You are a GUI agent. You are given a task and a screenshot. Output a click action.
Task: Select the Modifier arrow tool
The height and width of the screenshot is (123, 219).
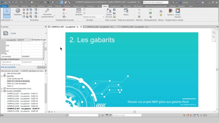pyautogui.click(x=7, y=13)
